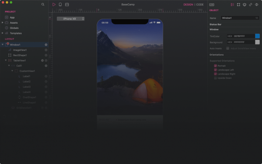The height and width of the screenshot is (164, 262).
Task: Click the circle button in Cell1 row
Action: pyautogui.click(x=46, y=66)
